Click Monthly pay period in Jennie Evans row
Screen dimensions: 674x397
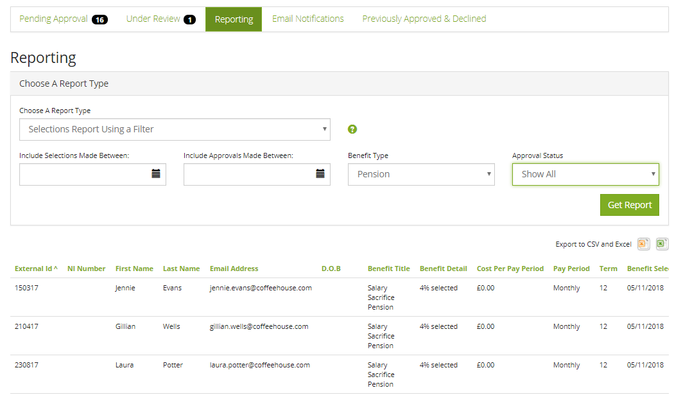coord(567,288)
